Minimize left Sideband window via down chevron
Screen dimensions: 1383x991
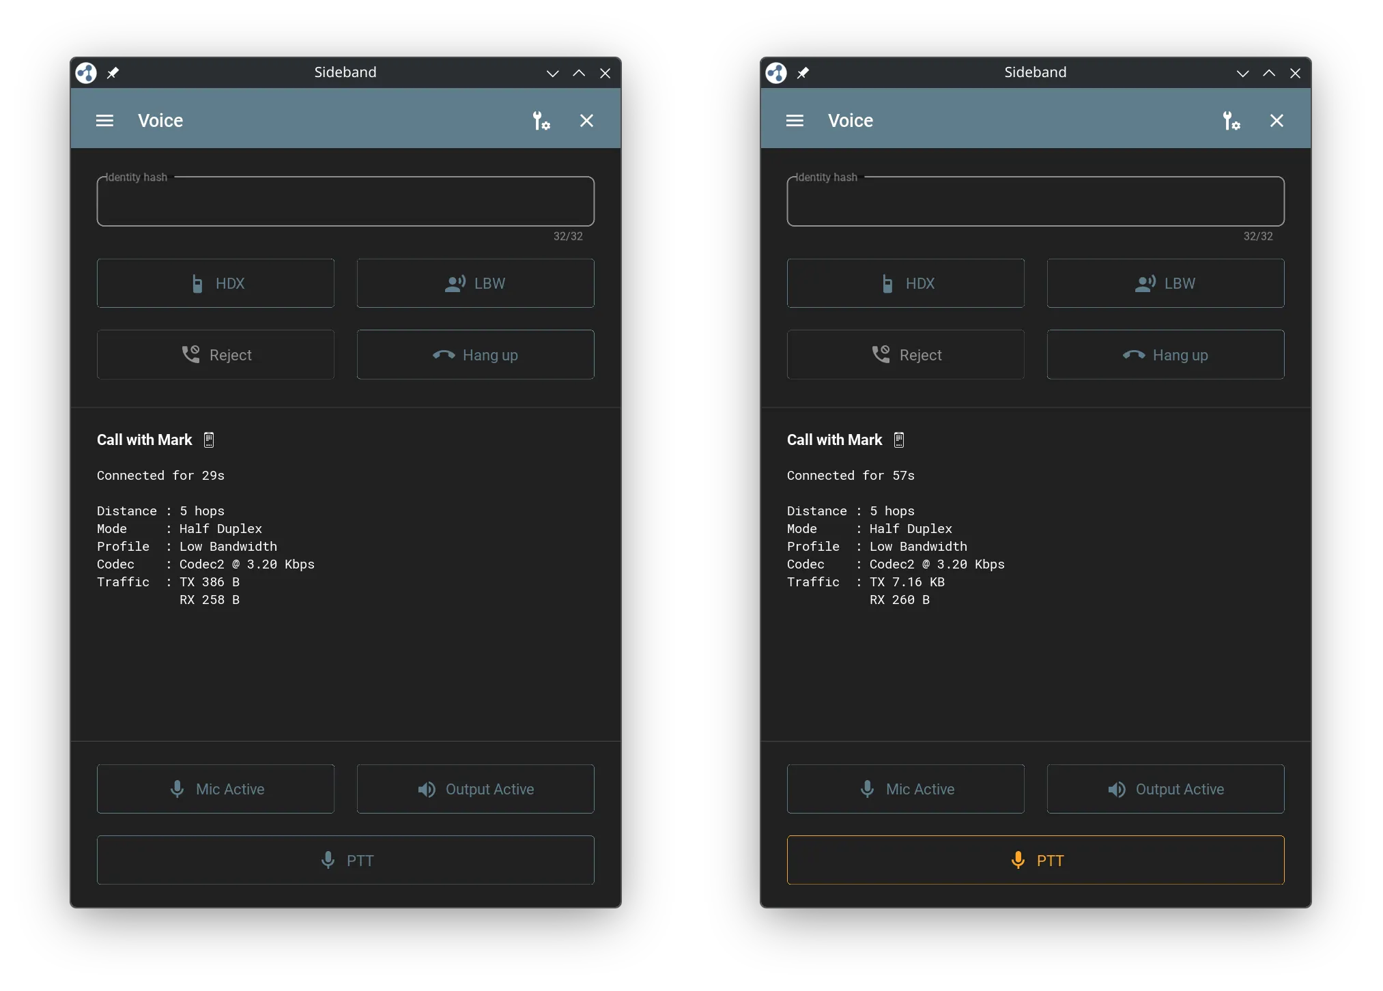553,73
